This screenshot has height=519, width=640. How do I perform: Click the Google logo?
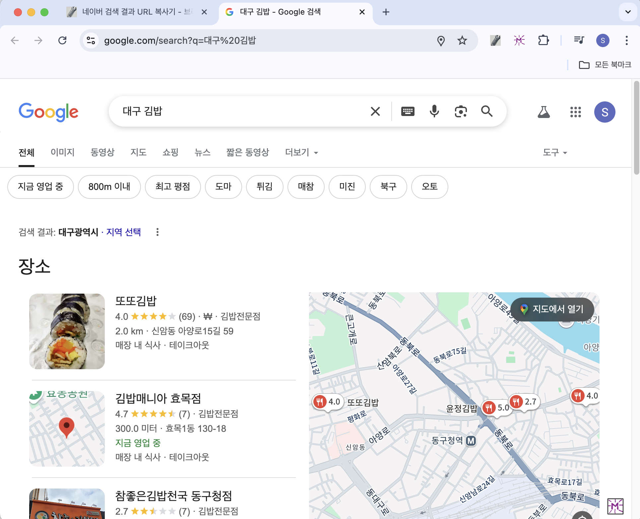48,112
